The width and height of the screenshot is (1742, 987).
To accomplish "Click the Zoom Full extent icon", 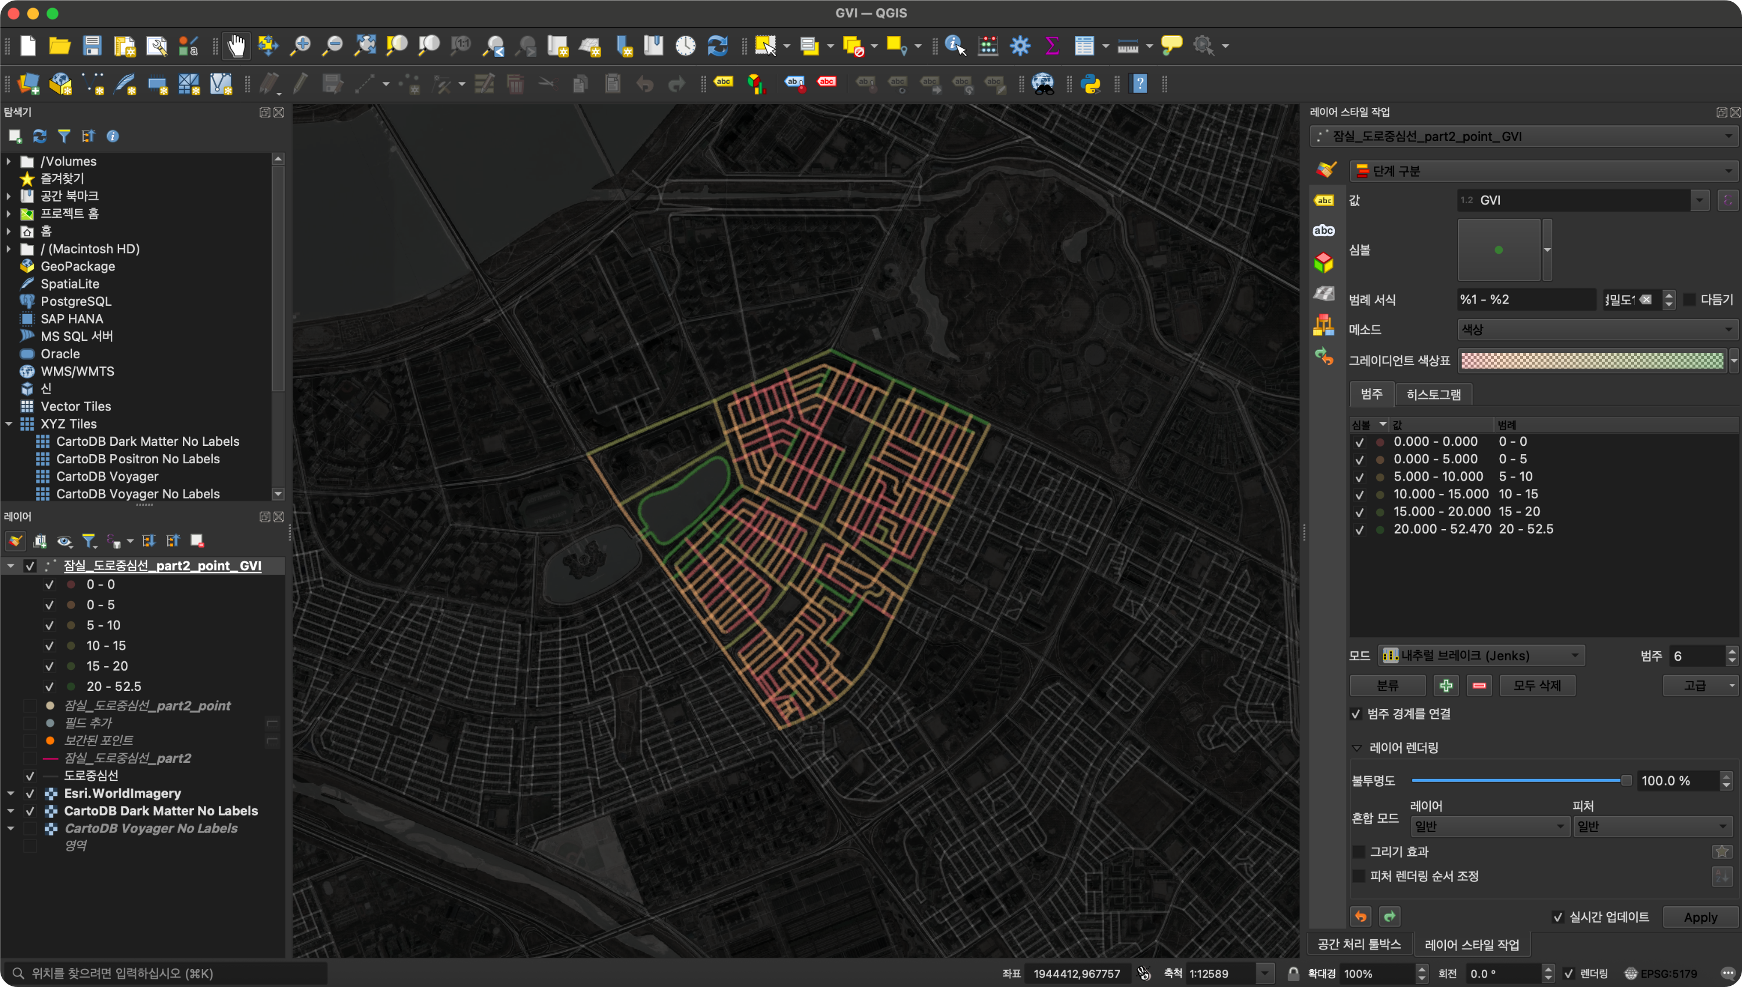I will click(x=365, y=46).
